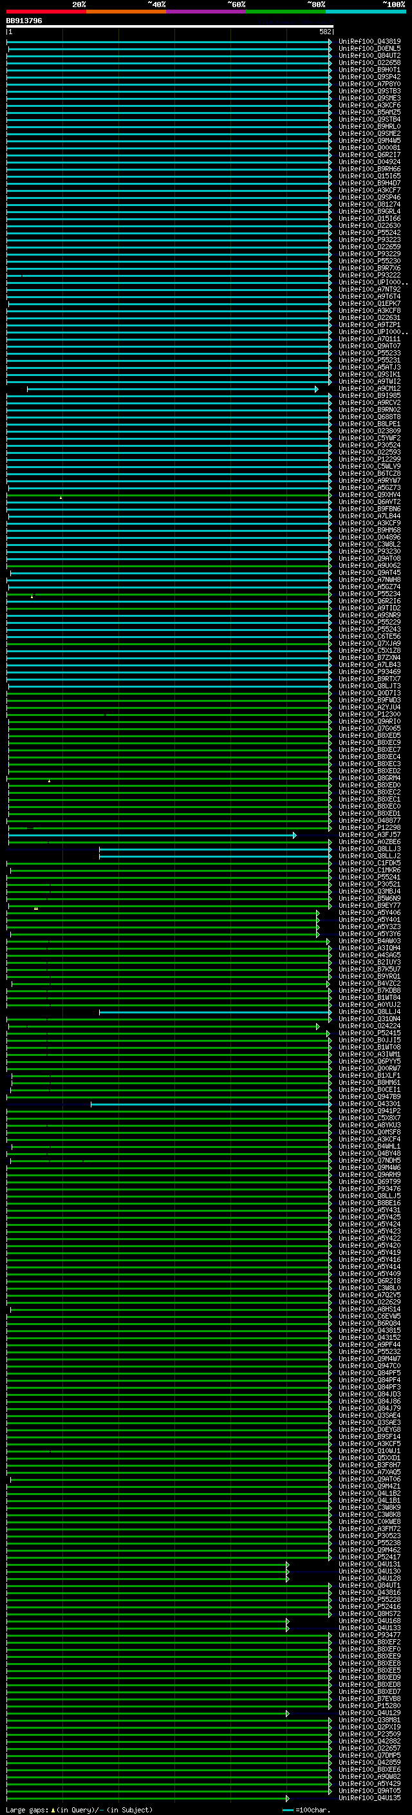The height and width of the screenshot is (1815, 412).
Task: Select hit UniRef100_A7Q111
Action: tap(370, 339)
